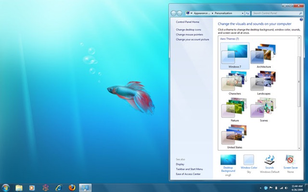Screen dimensions: 308x192
Task: Open Windows Explorer from the taskbar
Action: point(19,188)
